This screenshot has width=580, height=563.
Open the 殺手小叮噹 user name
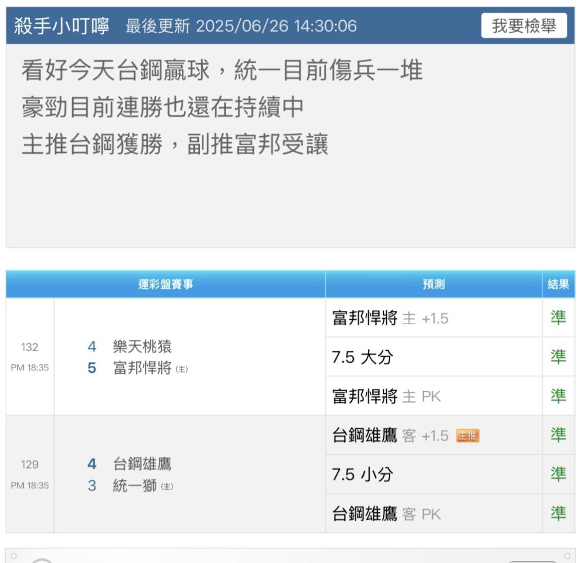[62, 26]
